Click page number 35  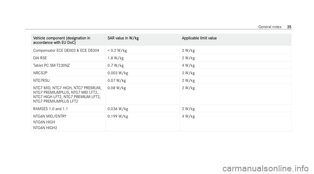pos(289,27)
